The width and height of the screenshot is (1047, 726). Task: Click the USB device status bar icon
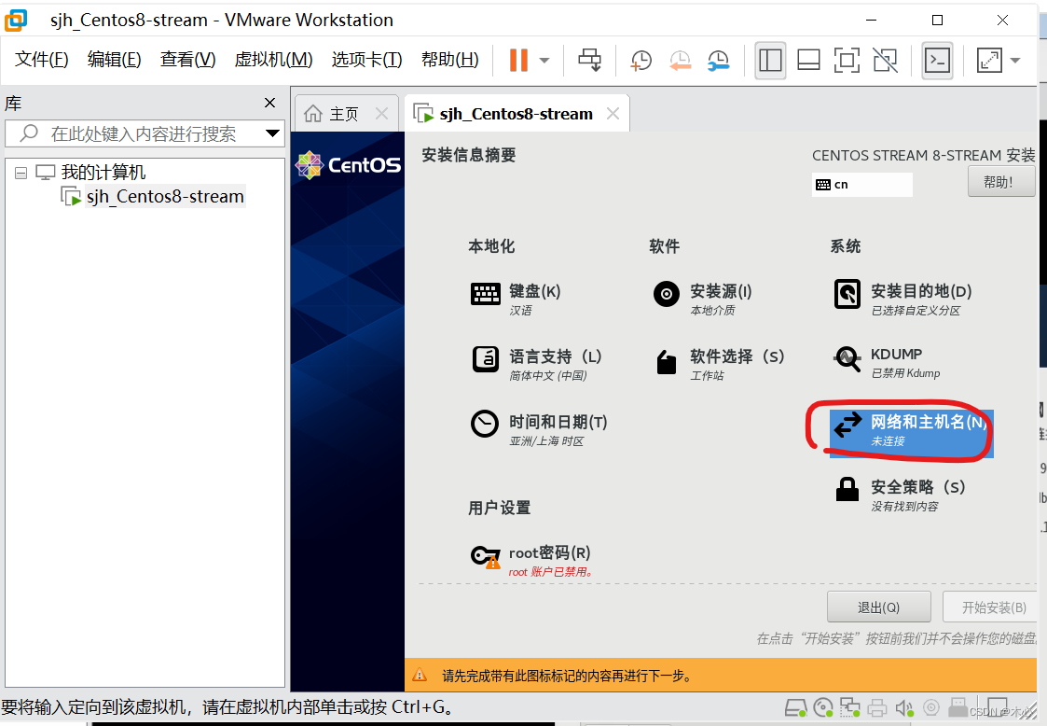[x=958, y=707]
